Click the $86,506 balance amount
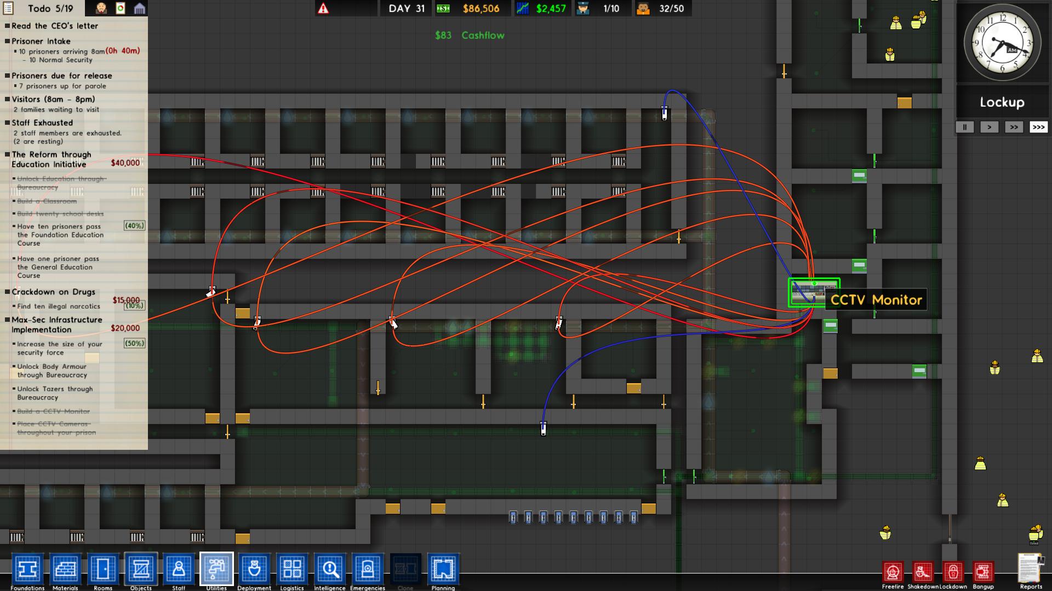 (481, 8)
